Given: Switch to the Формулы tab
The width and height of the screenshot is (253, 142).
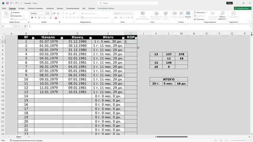Looking at the screenshot, I should (50, 8).
